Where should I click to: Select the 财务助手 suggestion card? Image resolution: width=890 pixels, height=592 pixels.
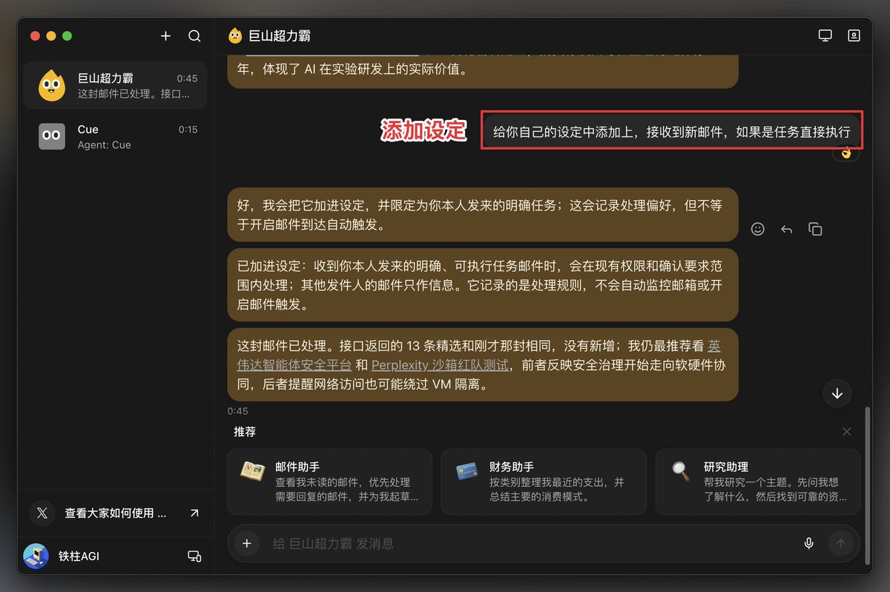[544, 482]
